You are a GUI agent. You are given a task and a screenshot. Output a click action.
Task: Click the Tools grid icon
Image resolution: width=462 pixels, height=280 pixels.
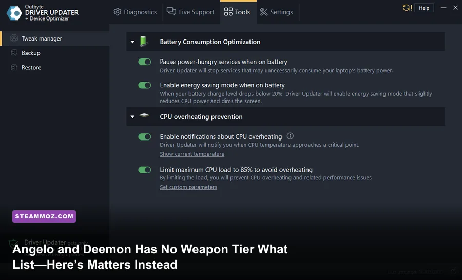228,12
